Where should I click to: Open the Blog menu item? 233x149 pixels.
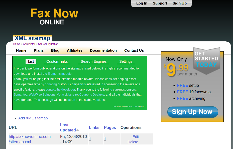point(55,50)
